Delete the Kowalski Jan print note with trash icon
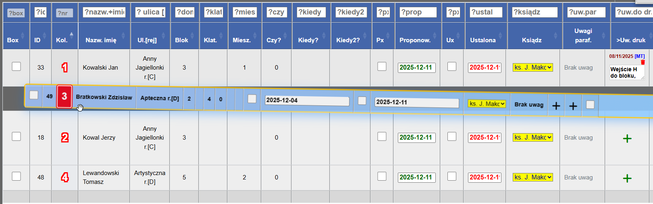The height and width of the screenshot is (204, 653). (643, 62)
